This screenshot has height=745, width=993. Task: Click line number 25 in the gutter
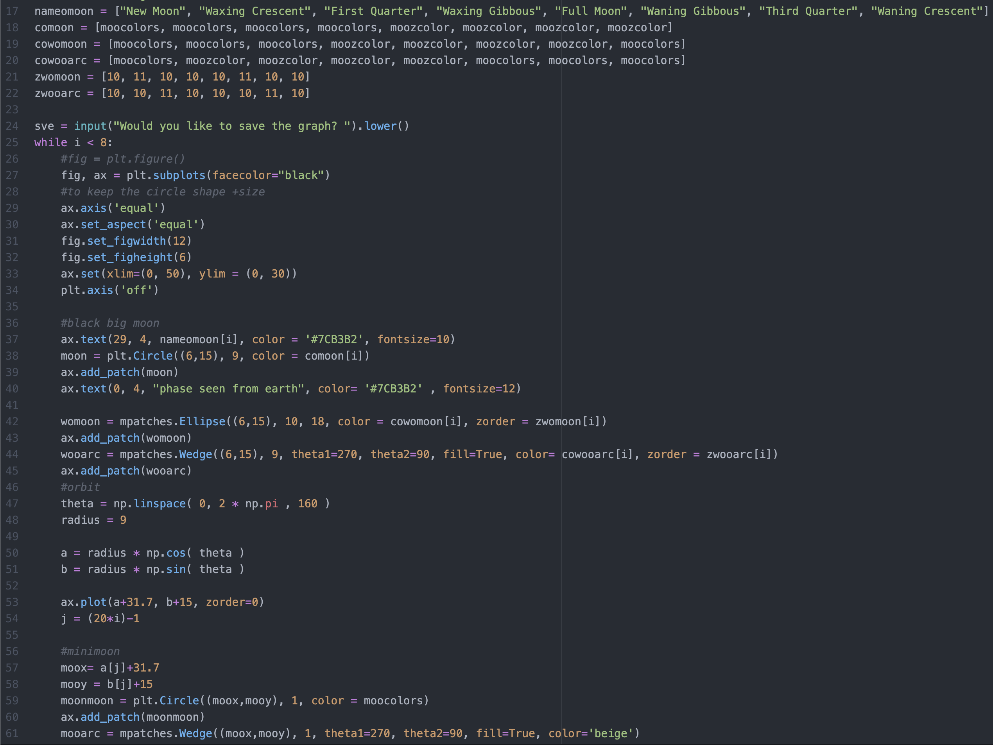coord(12,143)
